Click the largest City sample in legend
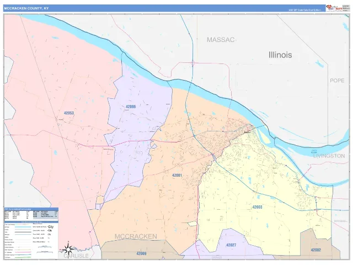Image resolution: width=353 pixels, height=265 pixels. pos(51,227)
